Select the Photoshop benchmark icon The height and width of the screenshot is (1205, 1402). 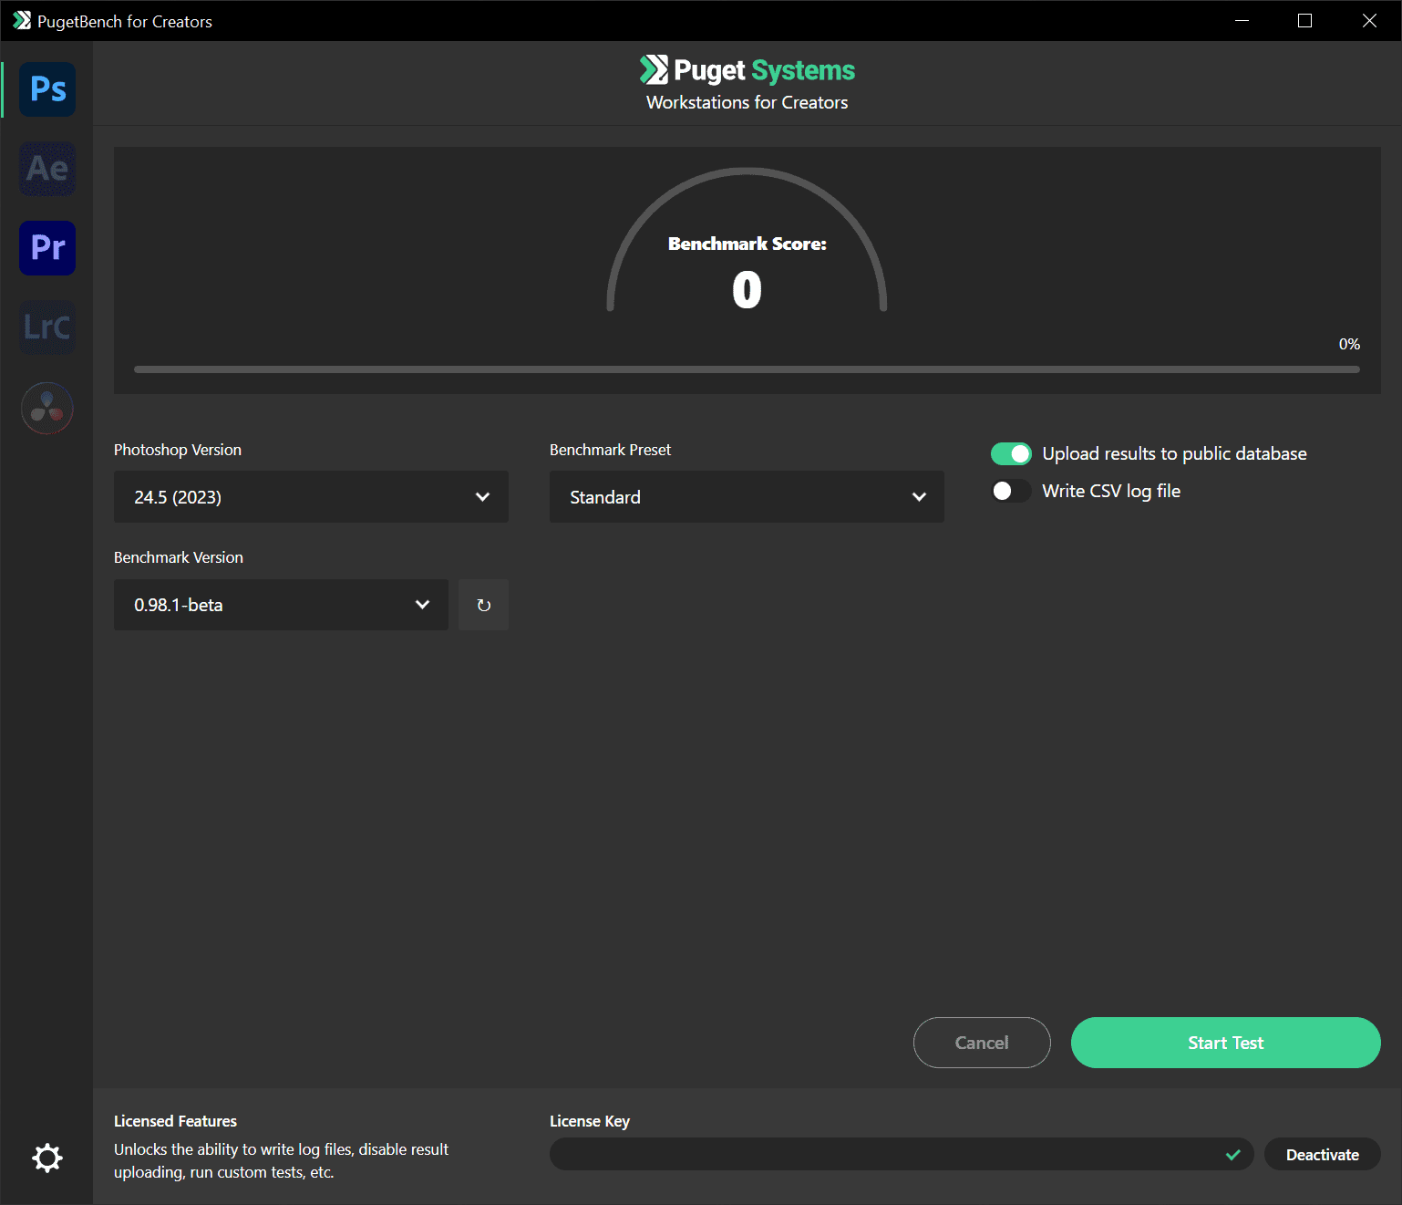tap(47, 89)
